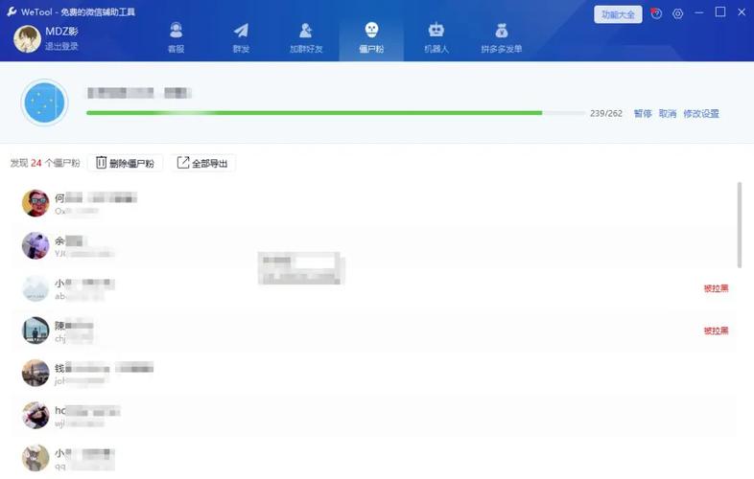This screenshot has width=754, height=479.
Task: Open the 加群好友 tab
Action: [x=306, y=37]
